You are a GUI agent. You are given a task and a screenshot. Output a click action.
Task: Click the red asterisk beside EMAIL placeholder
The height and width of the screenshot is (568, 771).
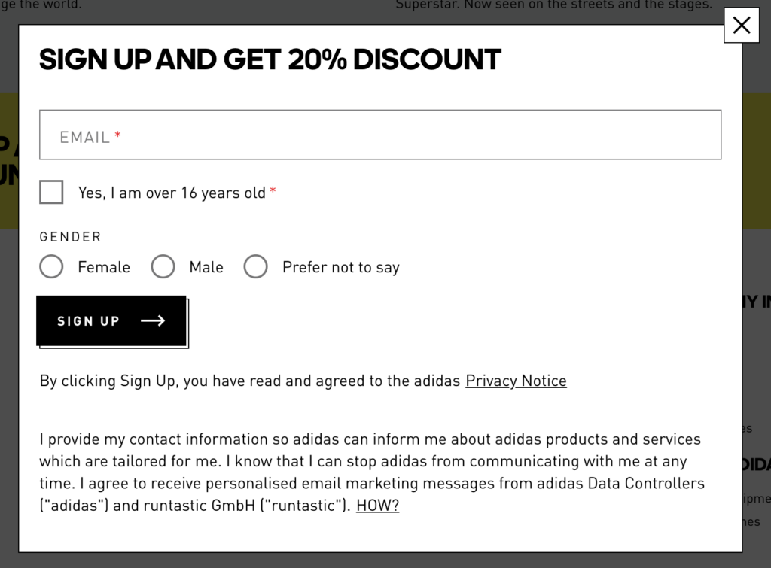117,135
